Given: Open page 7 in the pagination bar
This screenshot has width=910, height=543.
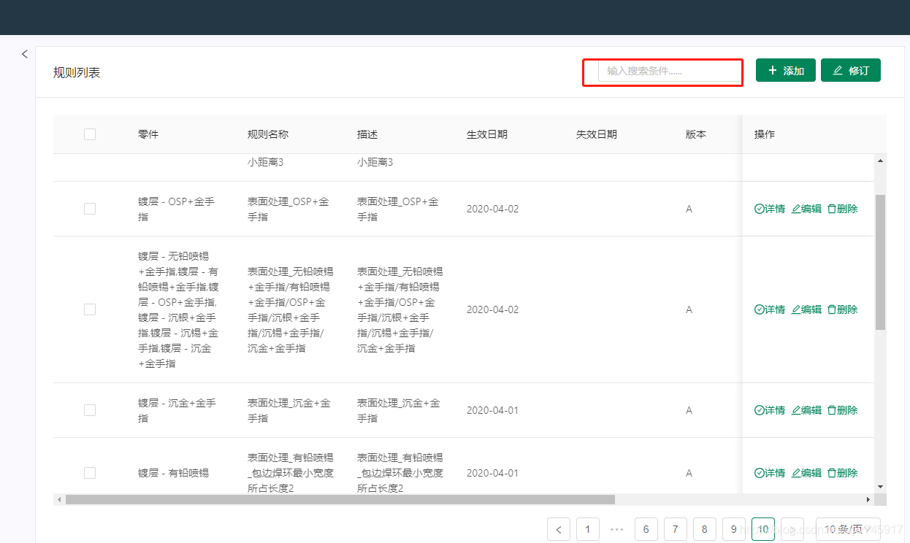Looking at the screenshot, I should click(675, 528).
